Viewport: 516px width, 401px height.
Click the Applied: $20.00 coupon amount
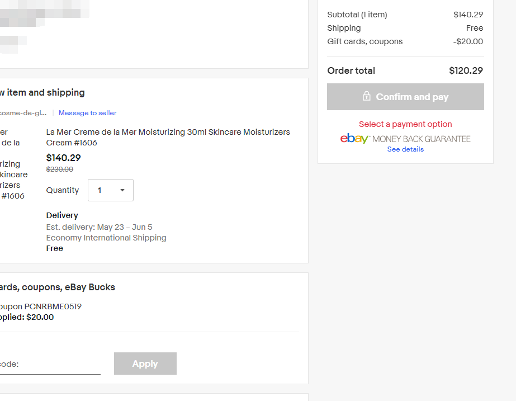coord(27,317)
